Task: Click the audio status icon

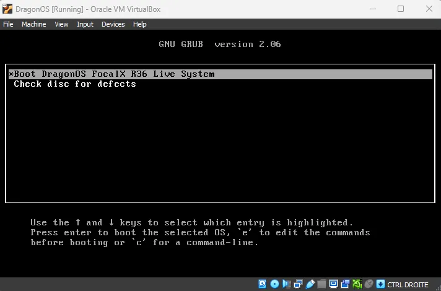Action: point(286,284)
